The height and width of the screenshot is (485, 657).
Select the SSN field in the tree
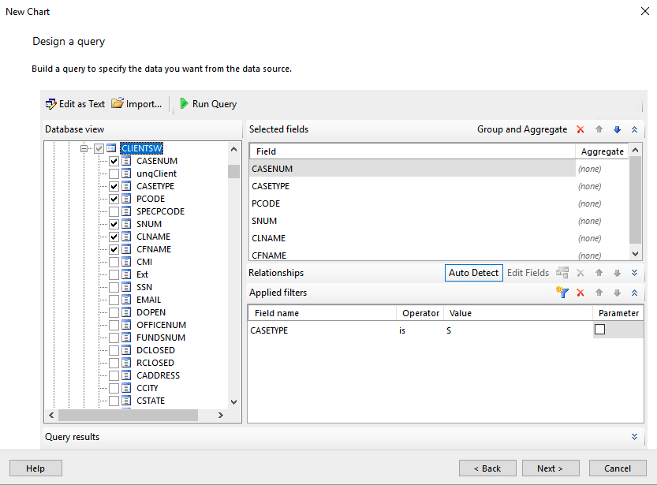pyautogui.click(x=144, y=287)
